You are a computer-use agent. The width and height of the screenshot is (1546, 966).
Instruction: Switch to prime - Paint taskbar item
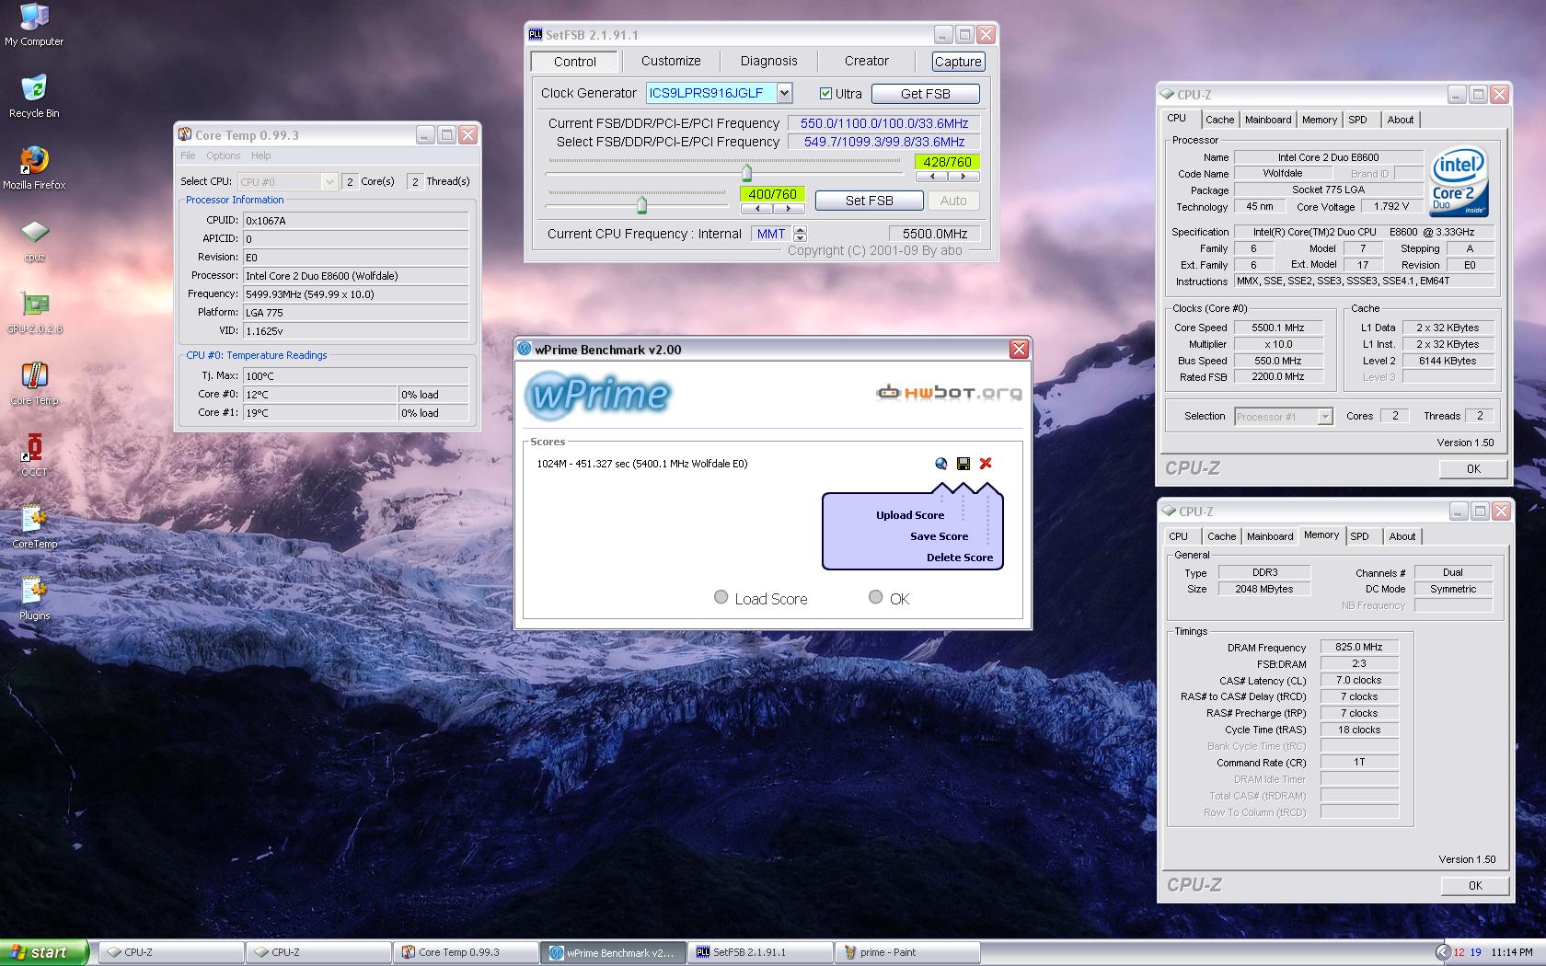(x=907, y=952)
